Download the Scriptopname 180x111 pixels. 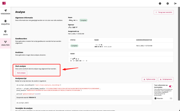pos(166,79)
